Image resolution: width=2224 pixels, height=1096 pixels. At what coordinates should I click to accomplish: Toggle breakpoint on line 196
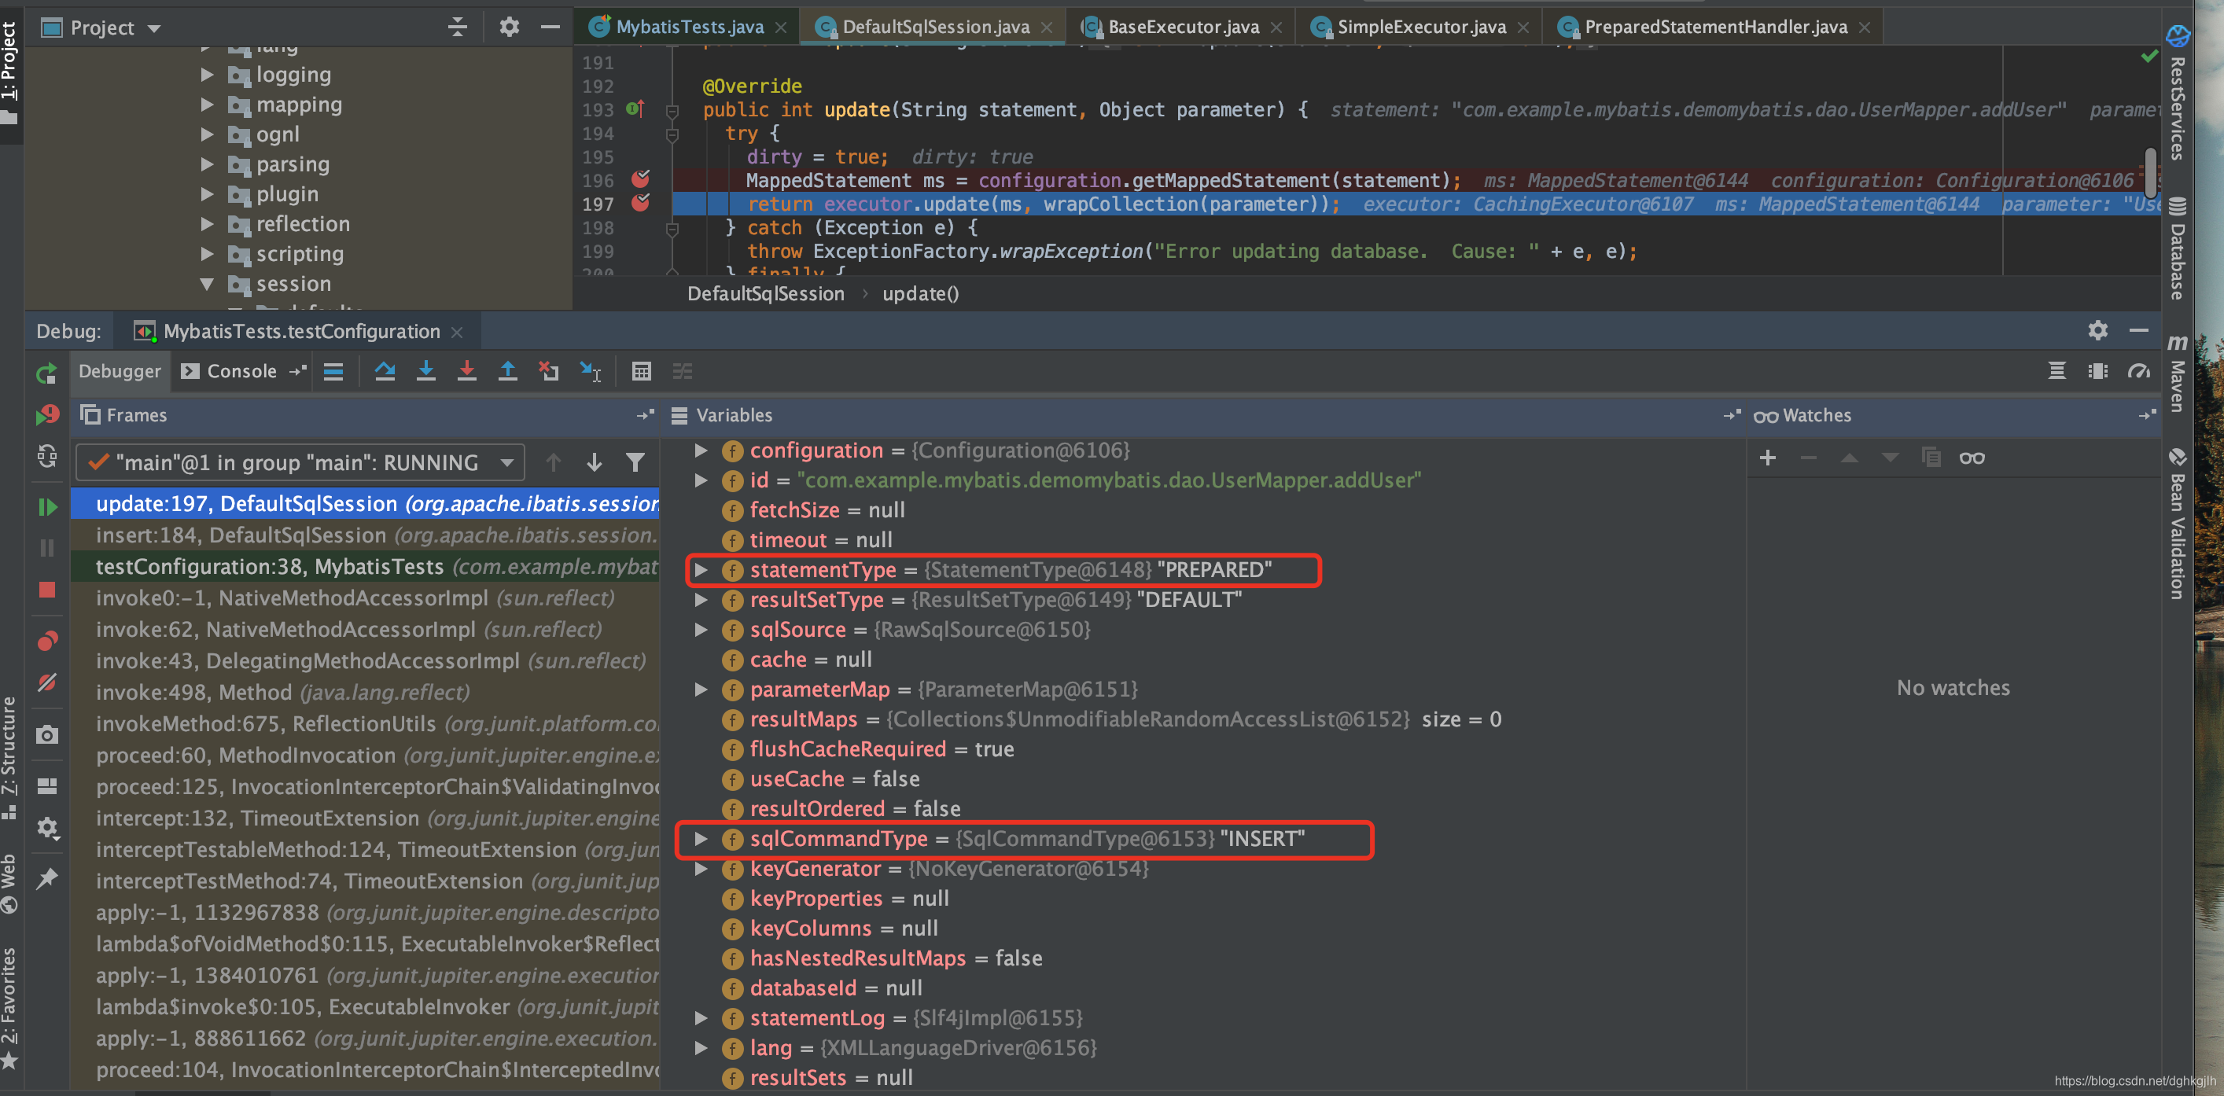tap(641, 179)
